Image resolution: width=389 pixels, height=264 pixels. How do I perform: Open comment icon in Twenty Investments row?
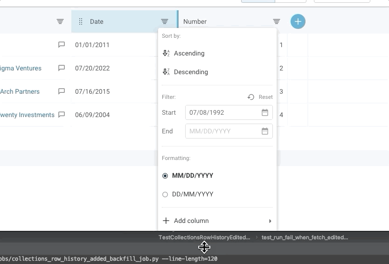point(61,115)
